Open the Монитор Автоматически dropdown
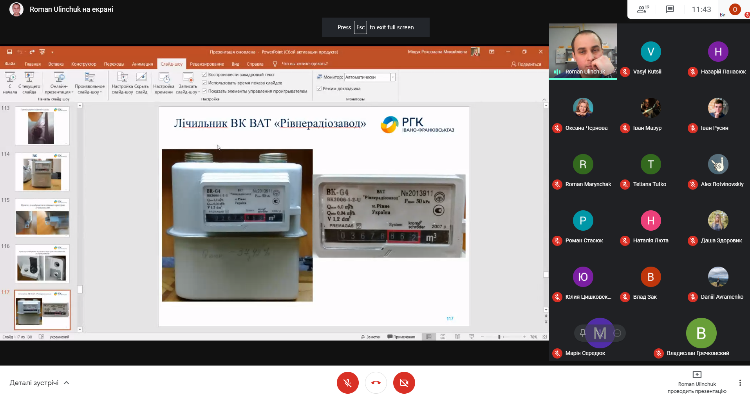The height and width of the screenshot is (398, 750). (393, 77)
